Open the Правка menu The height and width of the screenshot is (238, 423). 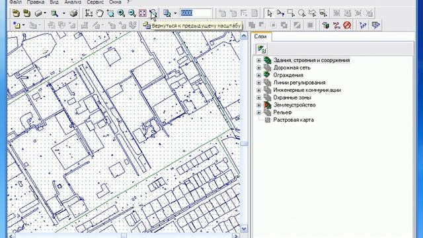coord(36,2)
